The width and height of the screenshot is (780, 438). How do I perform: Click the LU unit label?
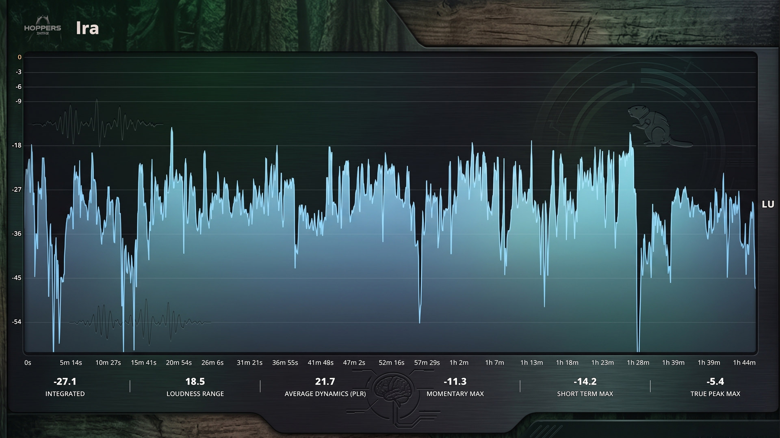768,204
